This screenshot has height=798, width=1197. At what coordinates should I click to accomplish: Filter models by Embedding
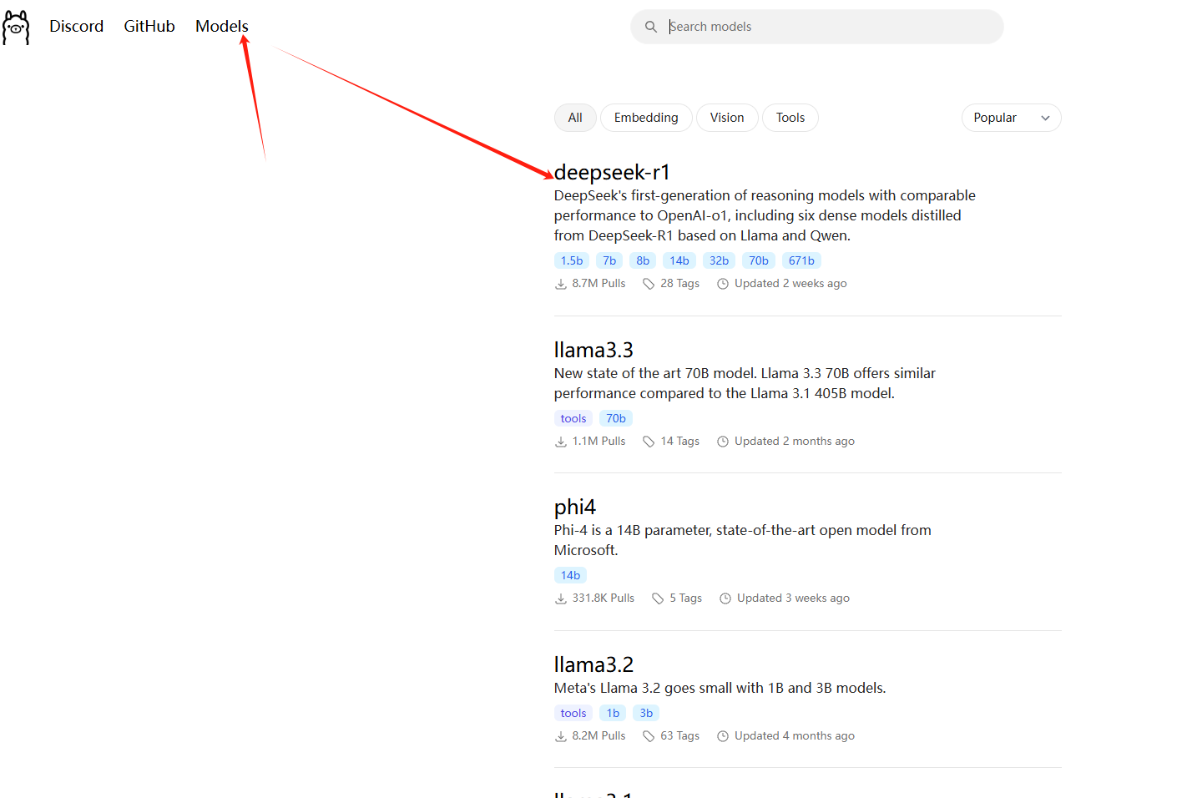coord(646,118)
